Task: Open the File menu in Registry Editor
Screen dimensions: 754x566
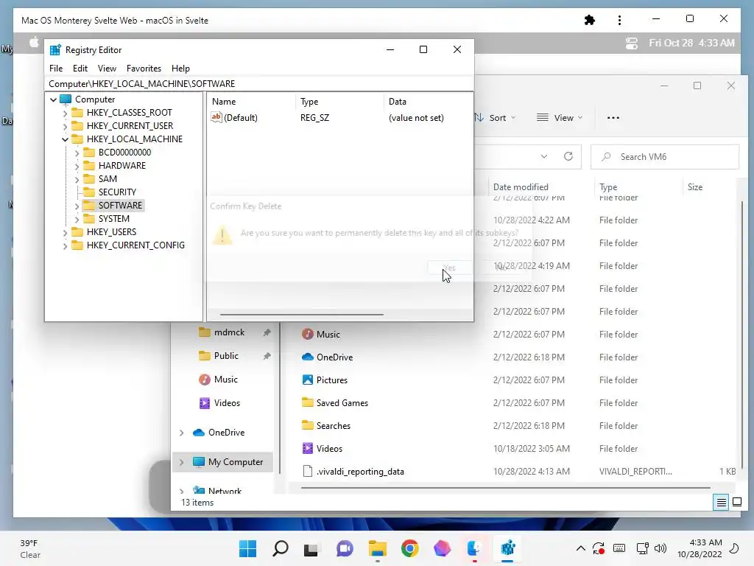Action: point(56,69)
